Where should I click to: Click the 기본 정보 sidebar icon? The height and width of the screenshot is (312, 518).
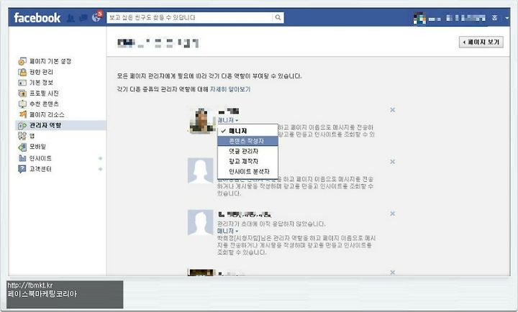22,83
